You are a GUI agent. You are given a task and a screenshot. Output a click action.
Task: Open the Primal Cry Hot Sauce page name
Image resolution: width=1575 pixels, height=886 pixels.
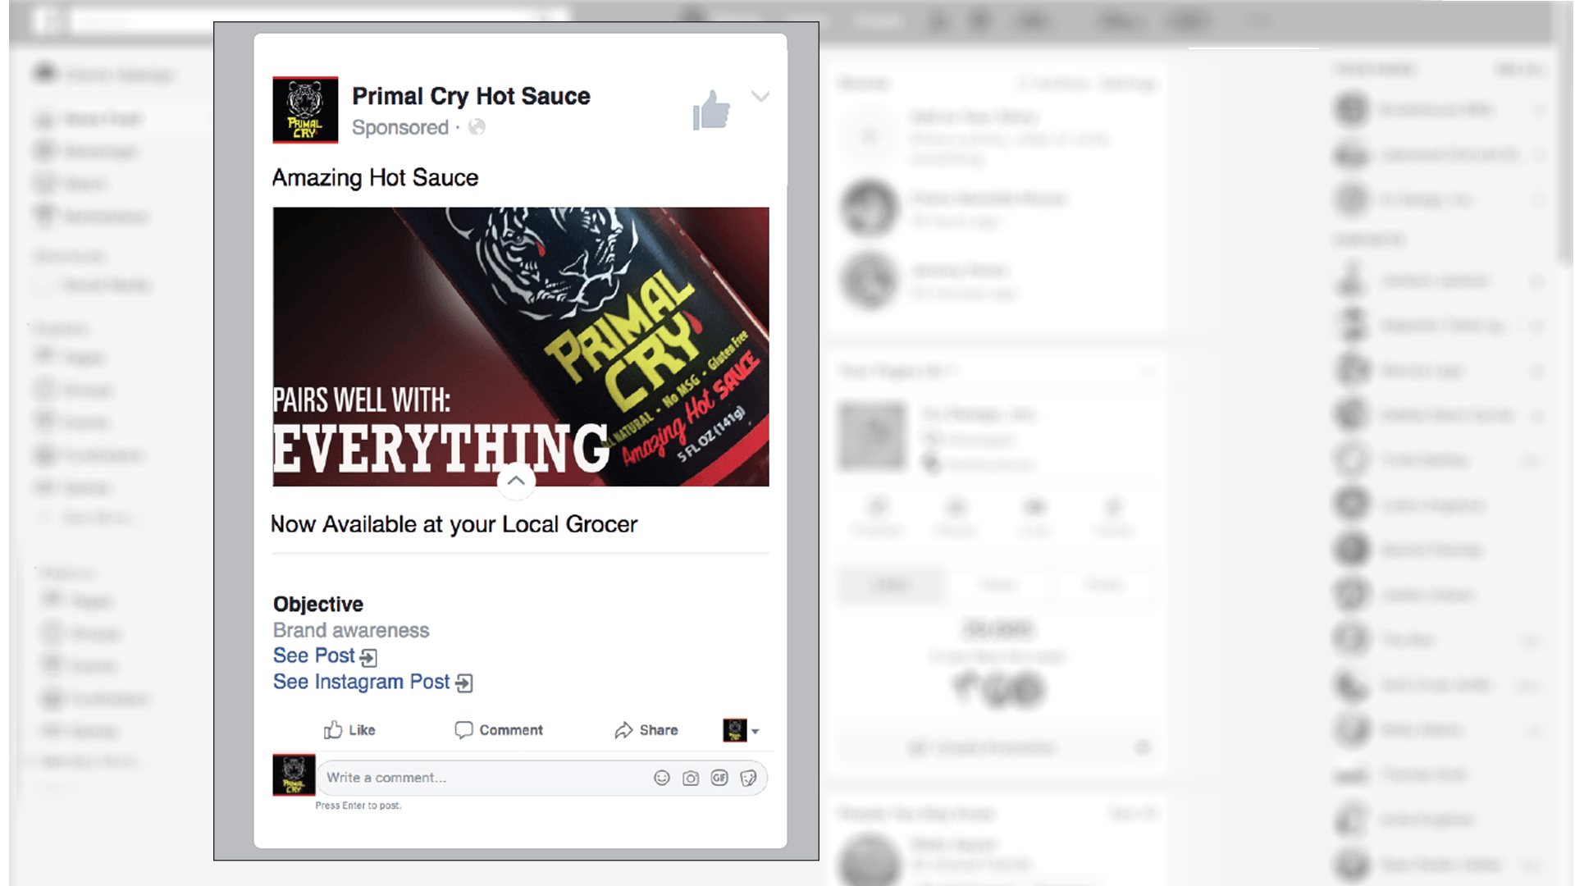coord(471,96)
